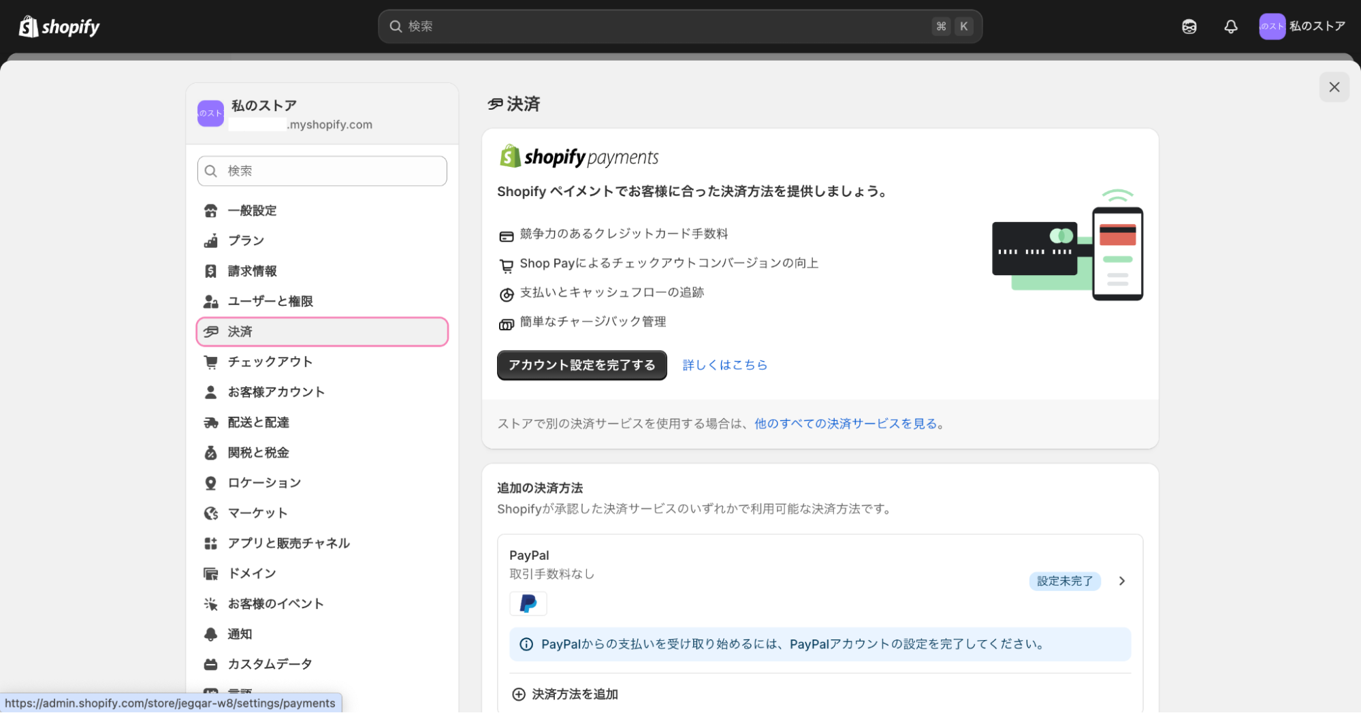Click inside the sidebar 検索 search field
The image size is (1361, 713).
click(321, 171)
